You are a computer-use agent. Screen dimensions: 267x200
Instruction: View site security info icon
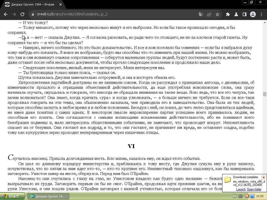click(x=33, y=14)
